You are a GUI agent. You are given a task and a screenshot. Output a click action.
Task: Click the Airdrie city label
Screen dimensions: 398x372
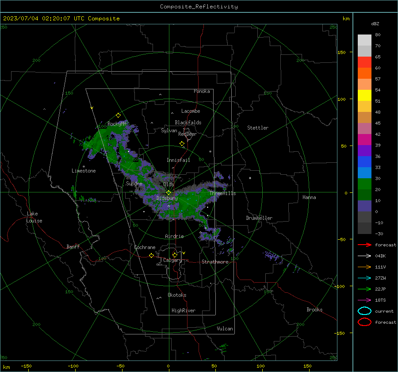coord(174,236)
